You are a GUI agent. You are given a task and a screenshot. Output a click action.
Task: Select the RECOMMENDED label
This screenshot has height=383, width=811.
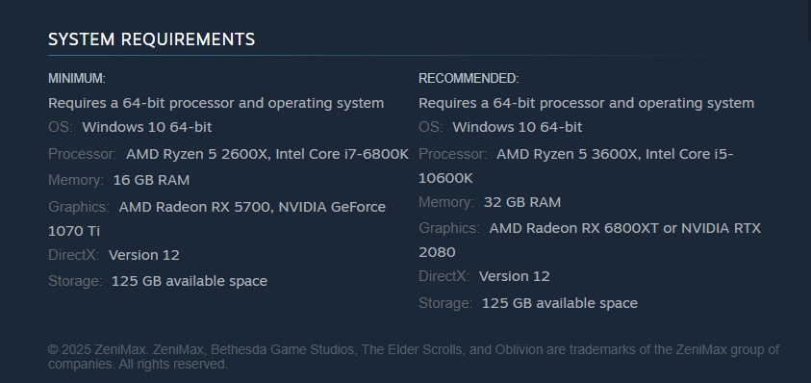point(469,78)
